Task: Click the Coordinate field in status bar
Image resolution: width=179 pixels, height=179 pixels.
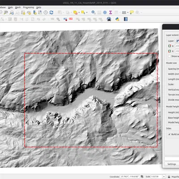Action: pyautogui.click(x=130, y=177)
